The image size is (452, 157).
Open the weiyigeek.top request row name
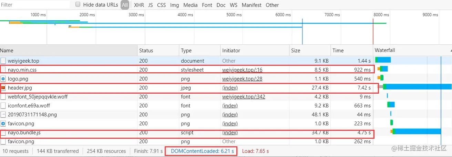click(x=23, y=61)
